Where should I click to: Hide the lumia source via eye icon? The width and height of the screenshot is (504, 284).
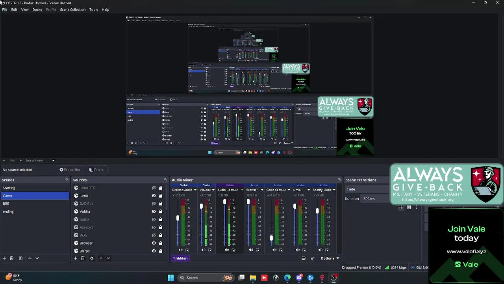pos(154,196)
